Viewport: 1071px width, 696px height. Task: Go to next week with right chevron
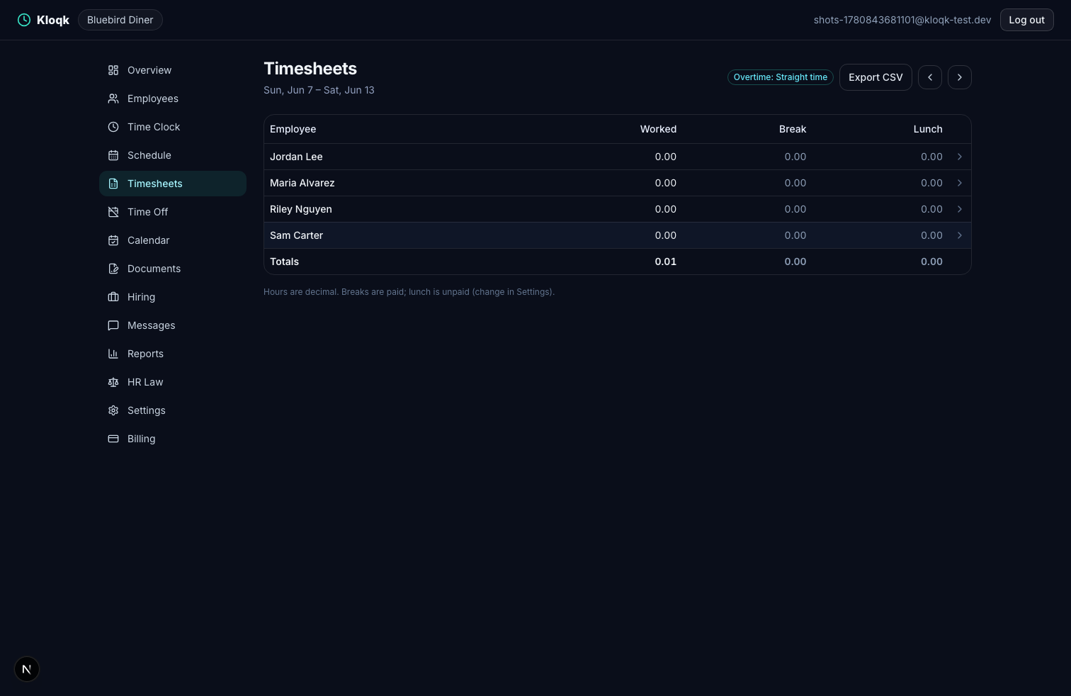(x=960, y=77)
